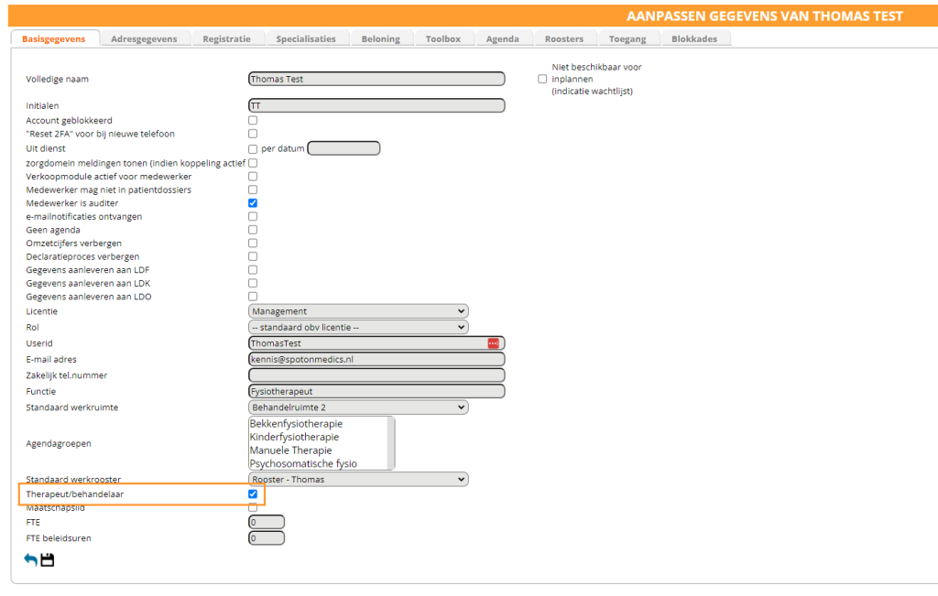Enable the Account geblokkeerd checkbox
Image resolution: width=938 pixels, height=596 pixels.
tap(253, 120)
